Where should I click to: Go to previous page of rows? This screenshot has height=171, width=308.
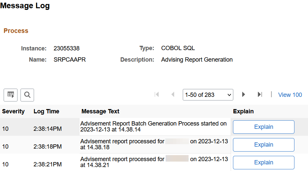(173, 95)
